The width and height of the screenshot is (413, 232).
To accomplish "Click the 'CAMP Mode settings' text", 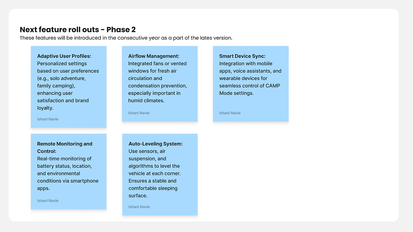I will (x=249, y=89).
